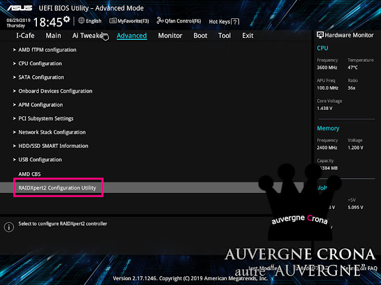This screenshot has width=381, height=285.
Task: Open AMD fTPM configuration entry
Action: (48, 50)
